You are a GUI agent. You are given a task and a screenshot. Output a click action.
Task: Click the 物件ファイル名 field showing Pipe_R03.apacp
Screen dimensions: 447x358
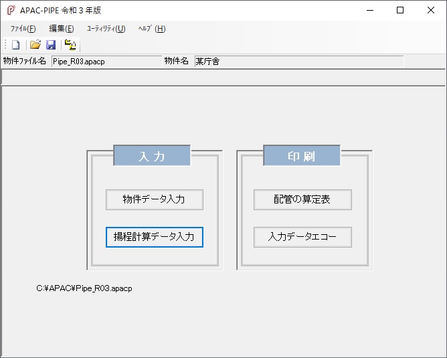pyautogui.click(x=106, y=62)
